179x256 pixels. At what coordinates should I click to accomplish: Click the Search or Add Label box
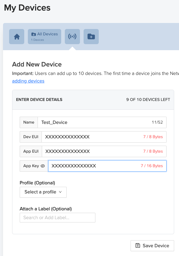tap(58, 218)
